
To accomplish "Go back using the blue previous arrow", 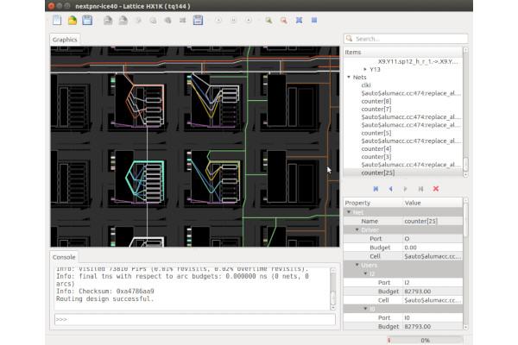I will [x=389, y=188].
